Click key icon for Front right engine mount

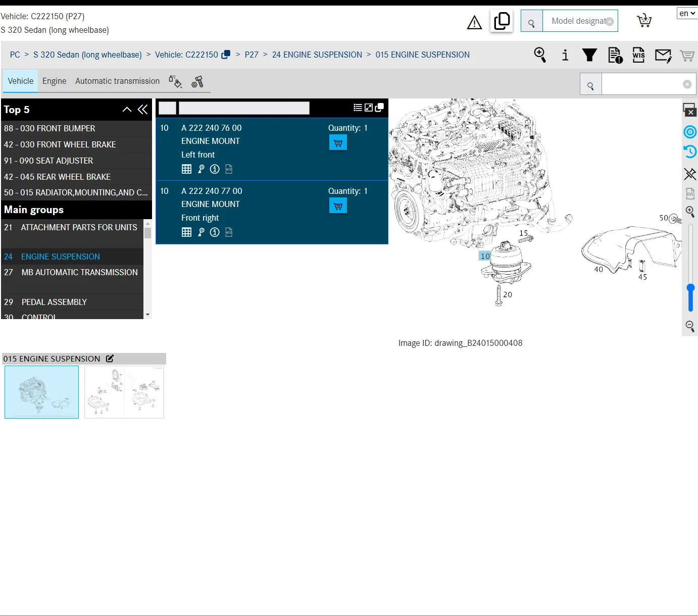click(x=201, y=232)
